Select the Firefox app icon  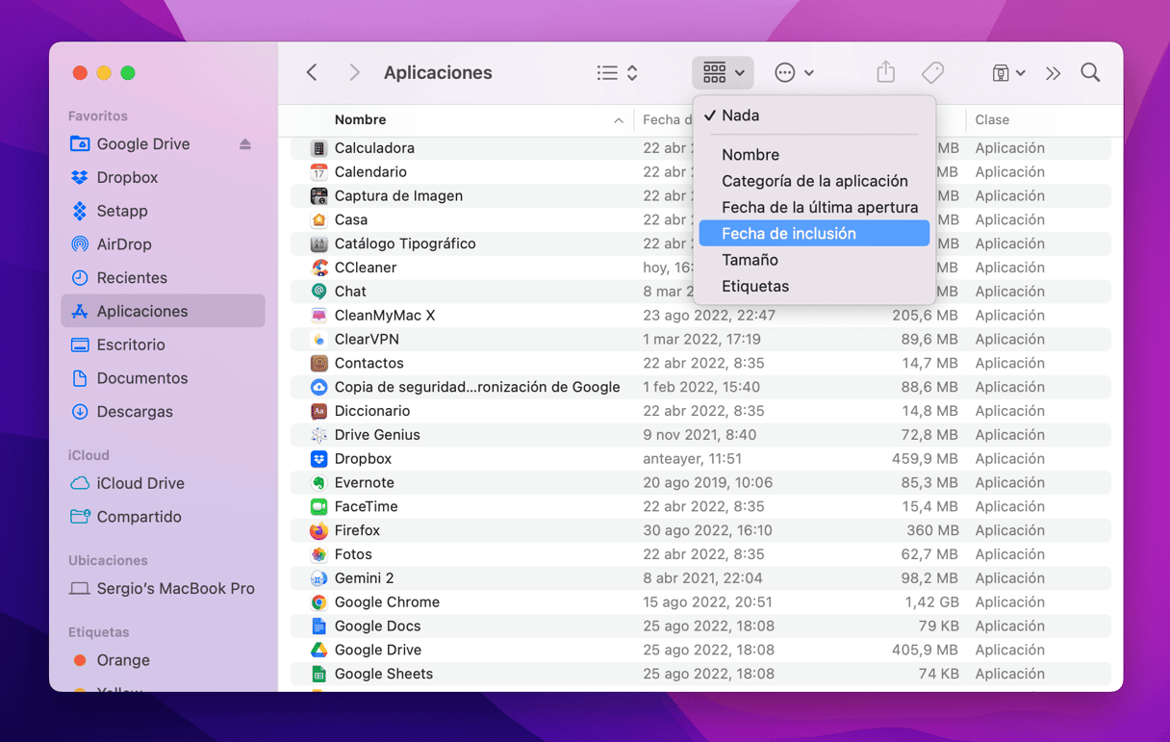pyautogui.click(x=318, y=530)
